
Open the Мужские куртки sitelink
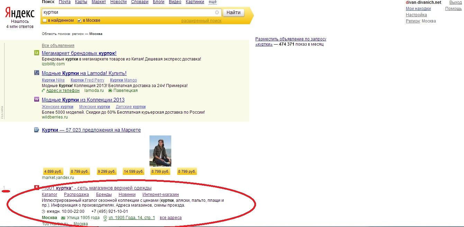(x=94, y=107)
